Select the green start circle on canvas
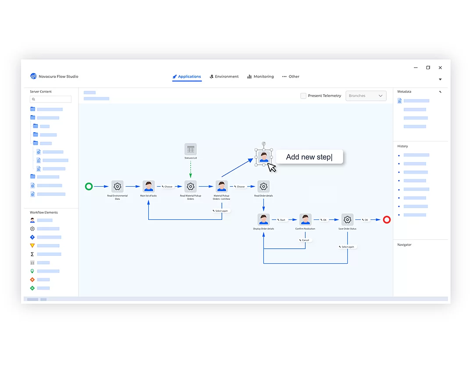The width and height of the screenshot is (470, 368). pyautogui.click(x=89, y=186)
